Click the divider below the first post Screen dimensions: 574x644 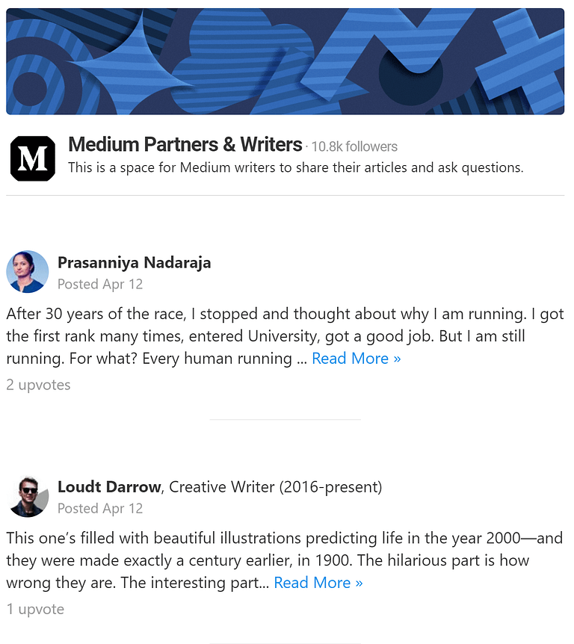coord(285,418)
